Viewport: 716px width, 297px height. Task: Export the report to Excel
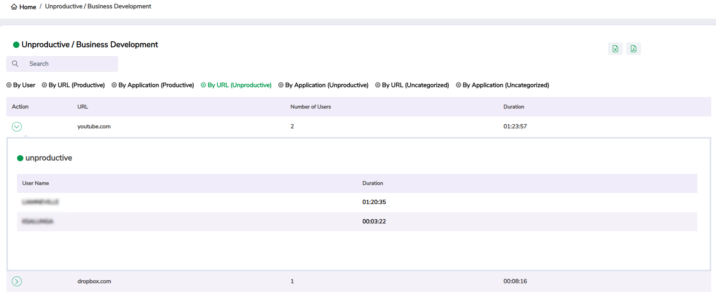[x=615, y=49]
